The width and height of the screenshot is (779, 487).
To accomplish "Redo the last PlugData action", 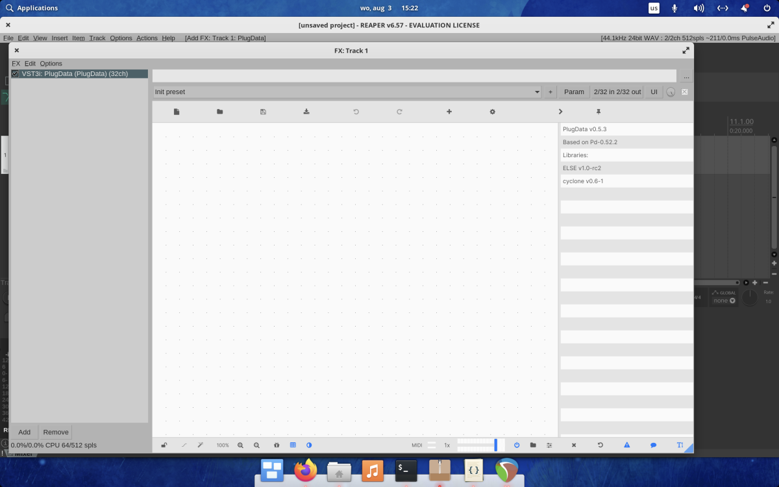I will point(399,112).
